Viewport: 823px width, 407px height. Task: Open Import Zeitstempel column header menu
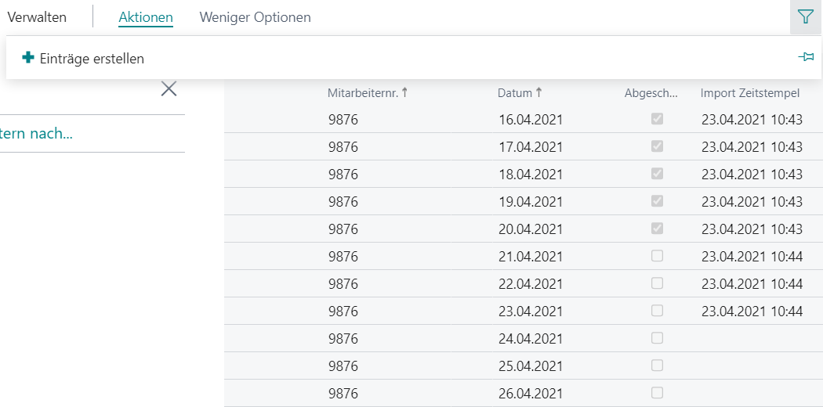coord(750,93)
